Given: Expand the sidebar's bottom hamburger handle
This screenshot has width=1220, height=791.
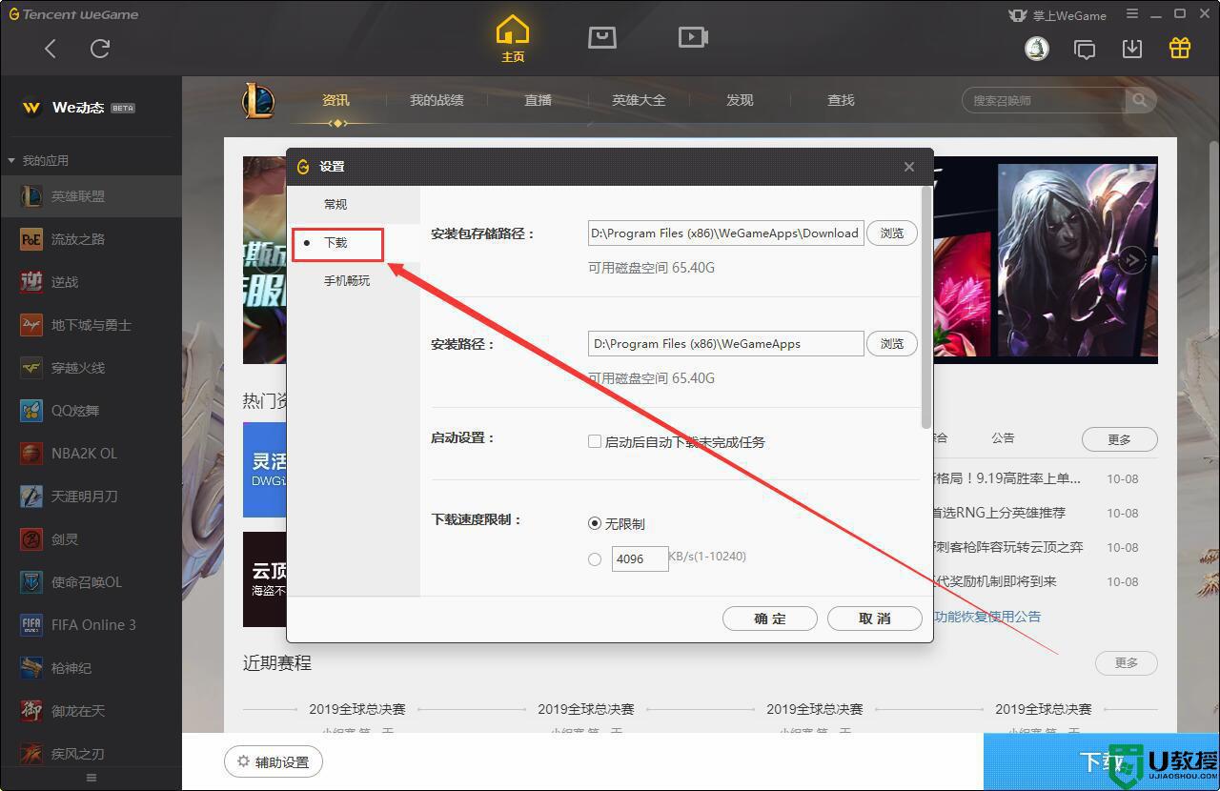Looking at the screenshot, I should click(91, 779).
